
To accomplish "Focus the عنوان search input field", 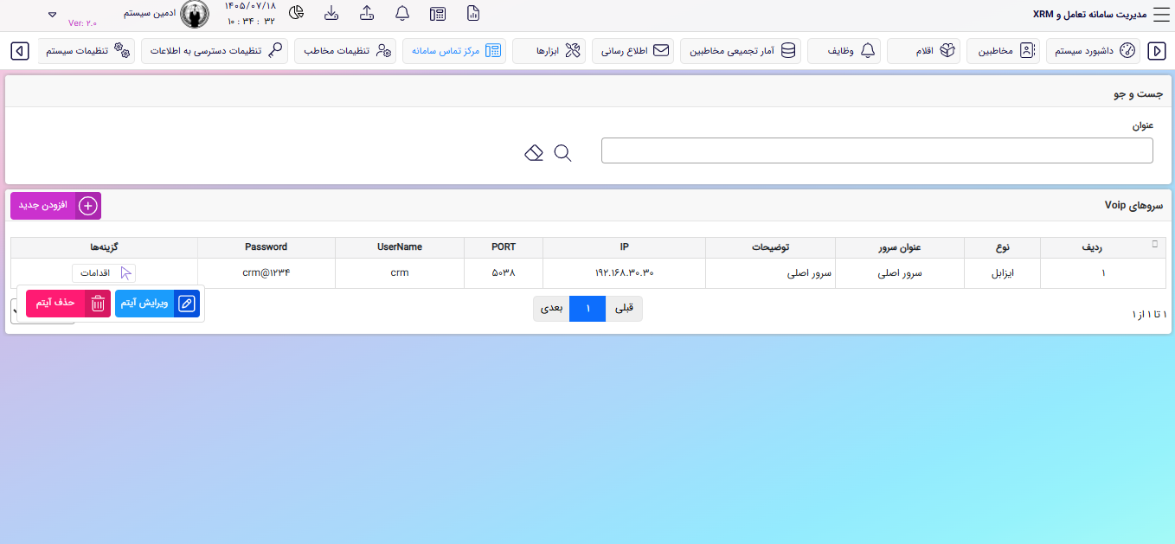I will tap(877, 150).
